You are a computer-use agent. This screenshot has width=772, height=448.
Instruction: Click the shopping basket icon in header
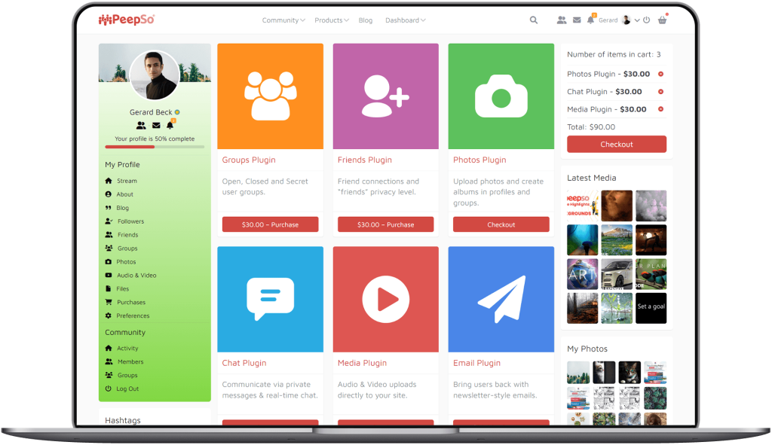662,20
